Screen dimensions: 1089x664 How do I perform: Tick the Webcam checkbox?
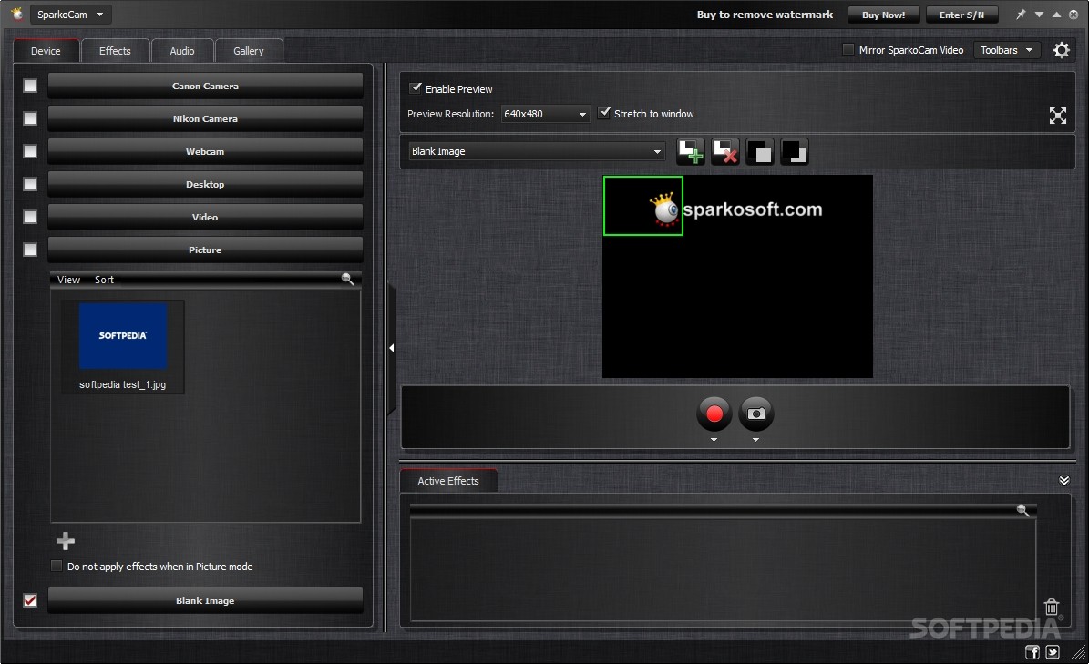(30, 151)
